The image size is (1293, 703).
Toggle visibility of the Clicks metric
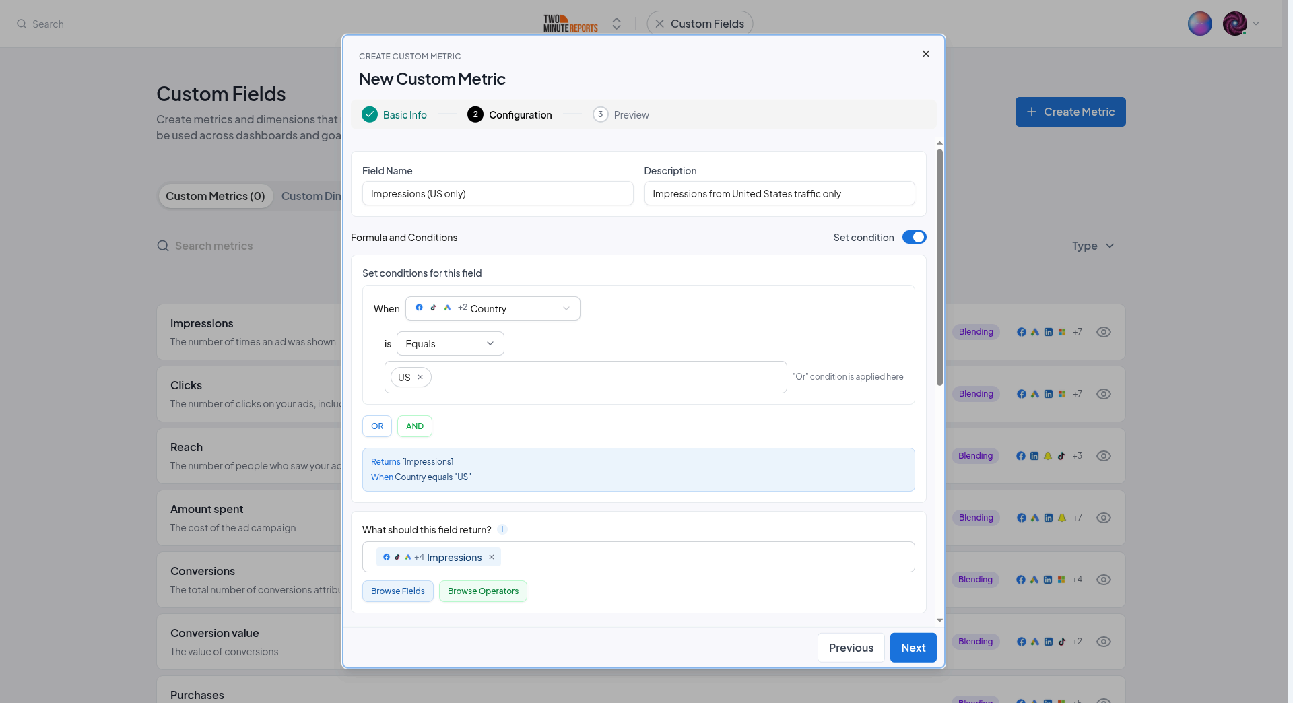[x=1104, y=394]
